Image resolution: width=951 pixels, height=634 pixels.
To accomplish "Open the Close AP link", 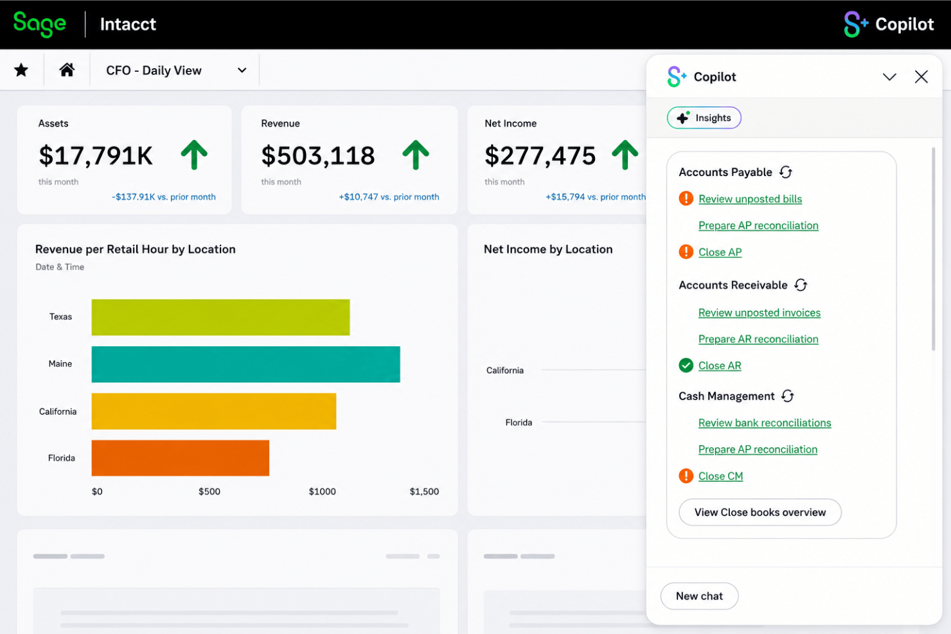I will (720, 252).
